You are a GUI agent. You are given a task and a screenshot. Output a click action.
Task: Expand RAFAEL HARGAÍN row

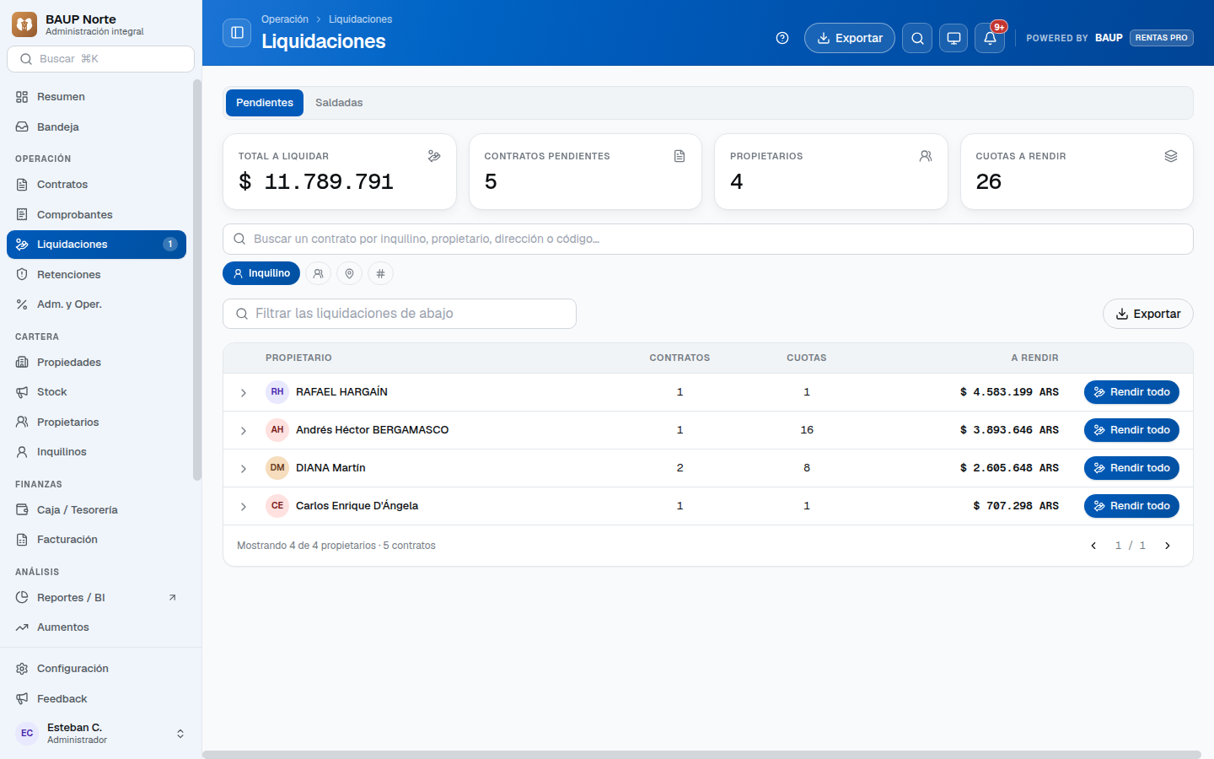[x=244, y=393]
